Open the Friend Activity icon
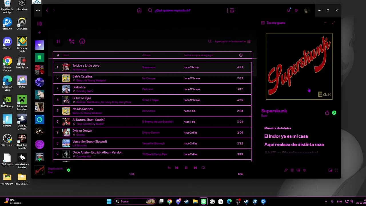Image resolution: width=366 pixels, height=206 pixels. click(x=296, y=11)
